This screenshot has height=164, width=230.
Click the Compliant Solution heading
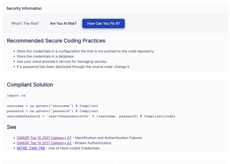click(30, 85)
